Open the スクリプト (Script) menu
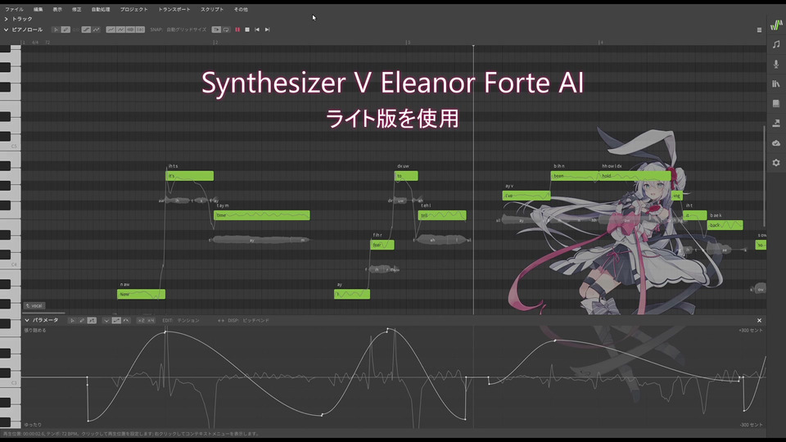The height and width of the screenshot is (442, 786). [212, 9]
